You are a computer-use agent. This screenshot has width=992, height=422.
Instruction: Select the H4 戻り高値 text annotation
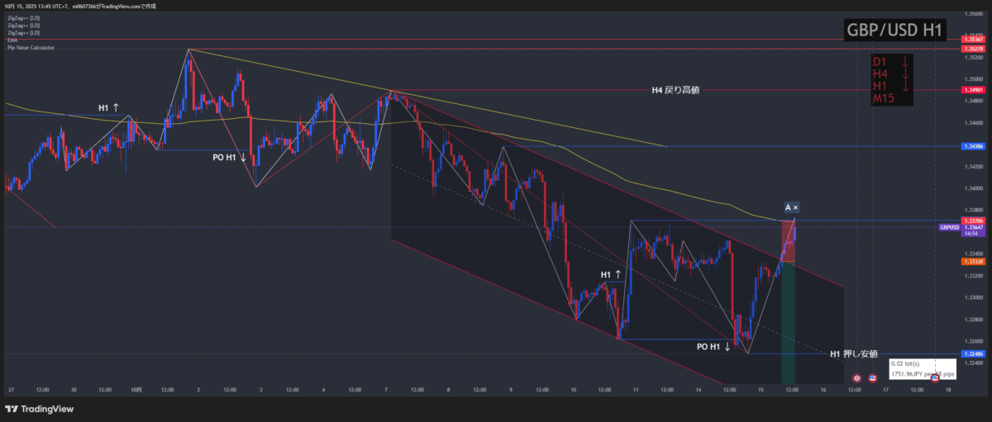coord(675,90)
